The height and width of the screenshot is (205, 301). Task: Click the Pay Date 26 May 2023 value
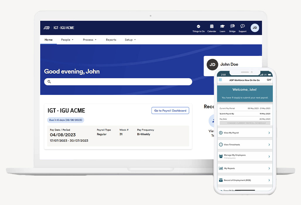click(265, 119)
